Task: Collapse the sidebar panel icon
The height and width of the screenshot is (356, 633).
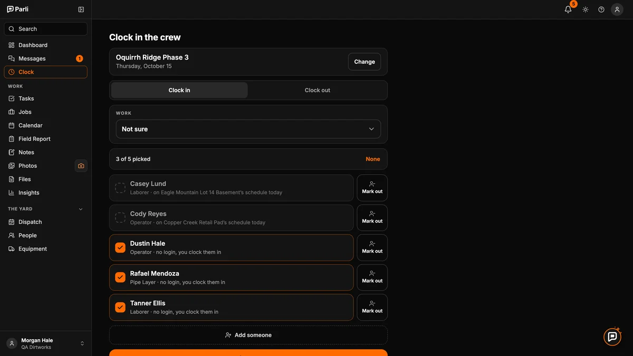Action: 81,9
